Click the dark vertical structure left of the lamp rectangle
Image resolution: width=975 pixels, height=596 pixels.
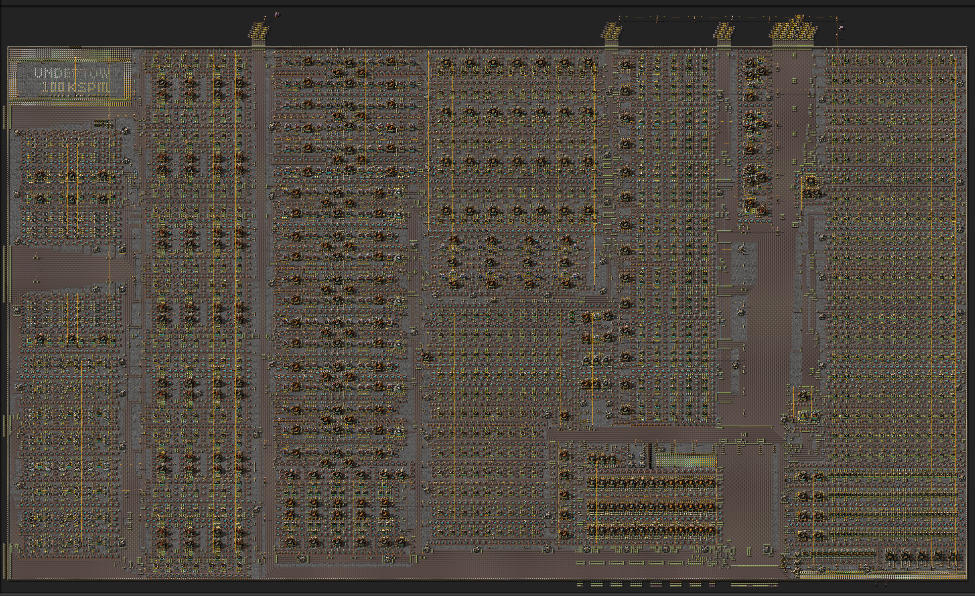point(649,454)
